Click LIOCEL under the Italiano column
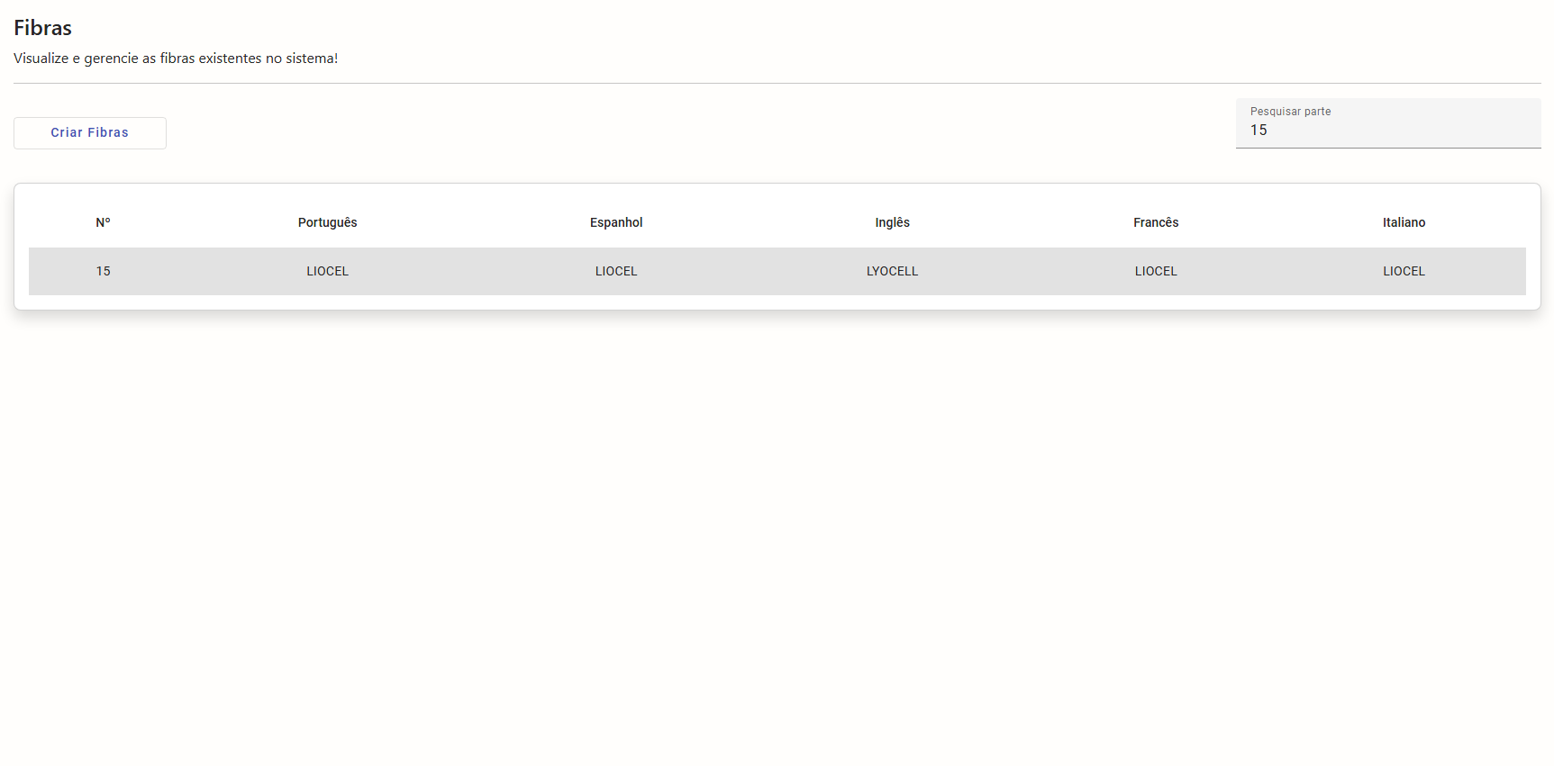This screenshot has height=766, width=1554. 1404,271
